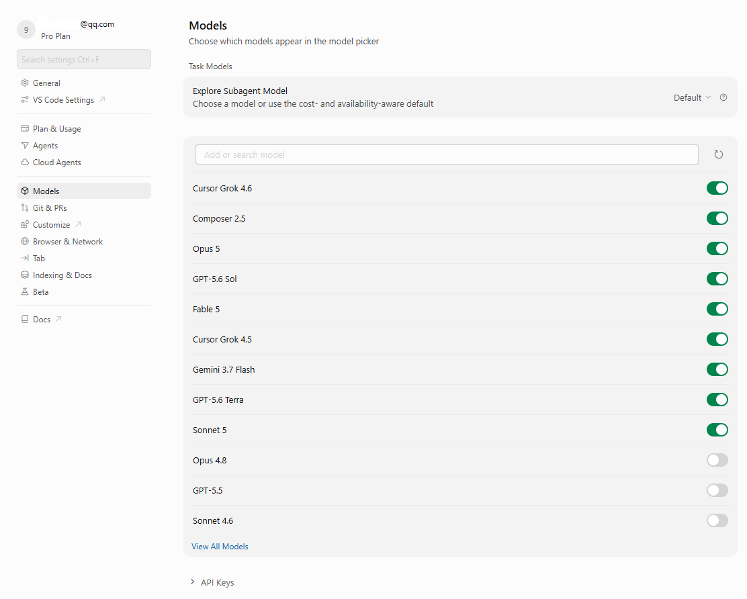
Task: Click the Browser & Network globe icon
Action: point(25,241)
